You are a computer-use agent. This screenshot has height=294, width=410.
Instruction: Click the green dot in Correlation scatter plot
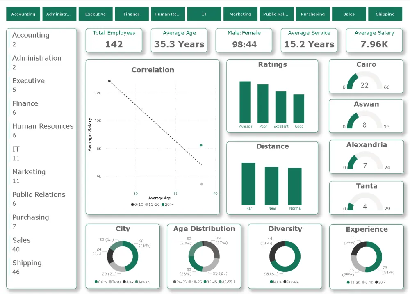click(x=200, y=145)
